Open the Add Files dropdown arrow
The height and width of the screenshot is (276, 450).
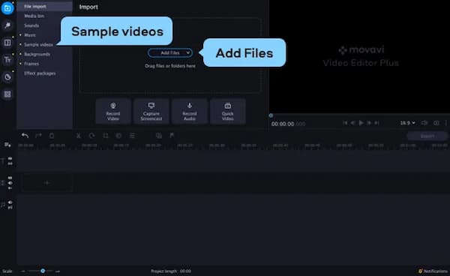[187, 52]
